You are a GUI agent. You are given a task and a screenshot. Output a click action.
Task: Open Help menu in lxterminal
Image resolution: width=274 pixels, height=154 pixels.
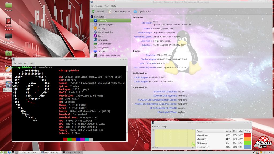click(x=32, y=63)
